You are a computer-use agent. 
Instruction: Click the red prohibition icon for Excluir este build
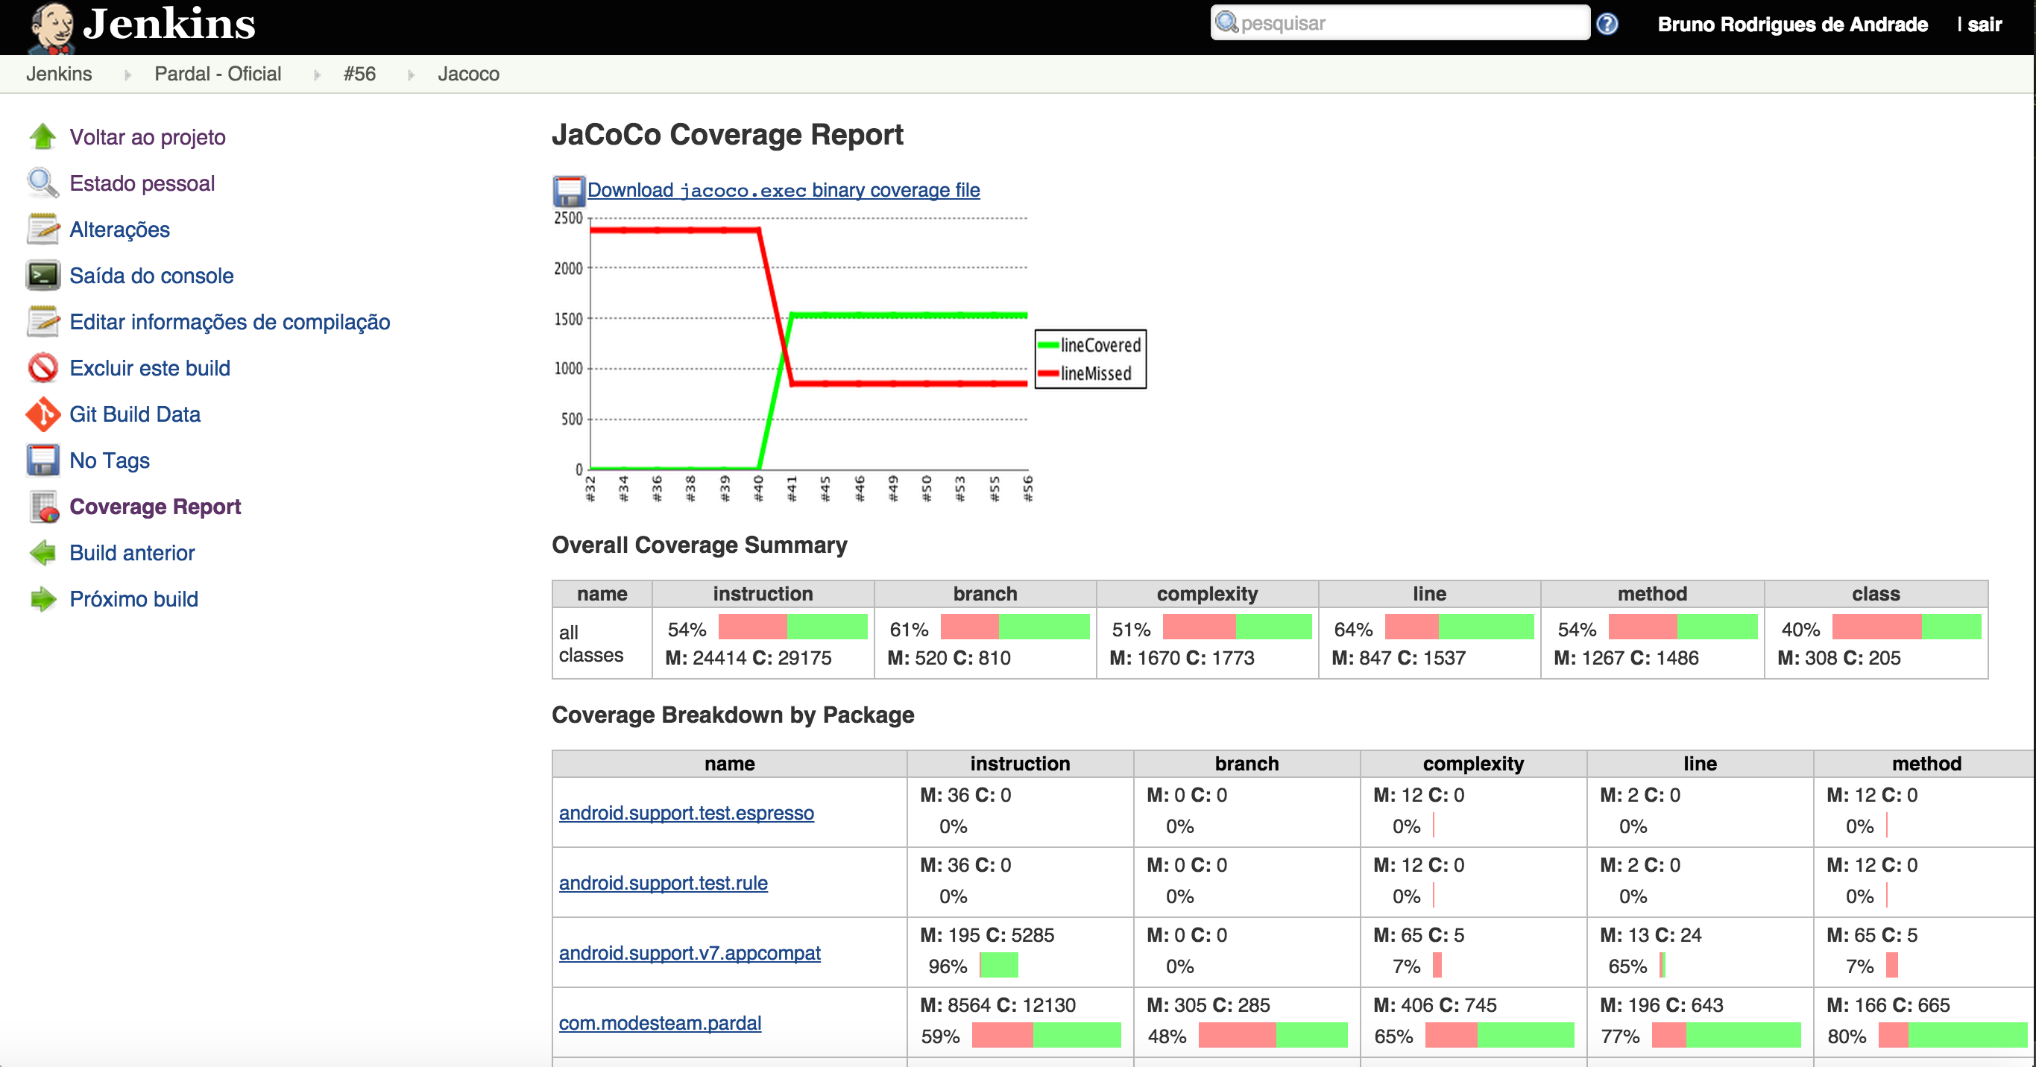pos(42,367)
